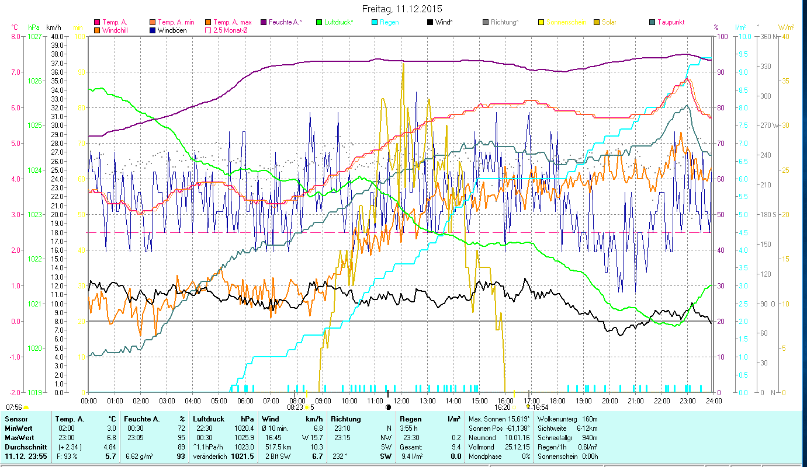Toggle the 2.5 Monat-Ø legend box

[207, 30]
